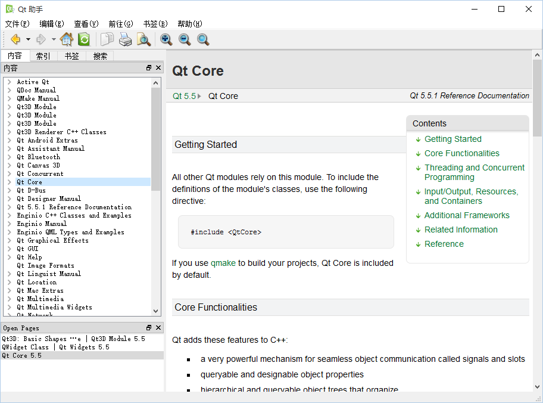Open the 文件(F) menu

click(17, 24)
